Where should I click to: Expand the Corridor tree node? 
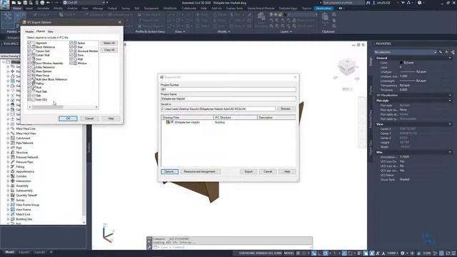[8, 176]
